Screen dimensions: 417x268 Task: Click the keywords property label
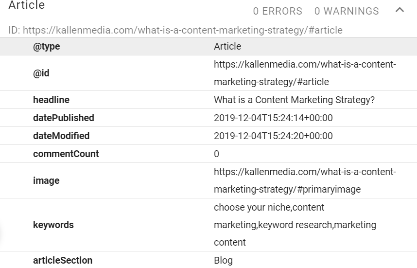click(53, 225)
